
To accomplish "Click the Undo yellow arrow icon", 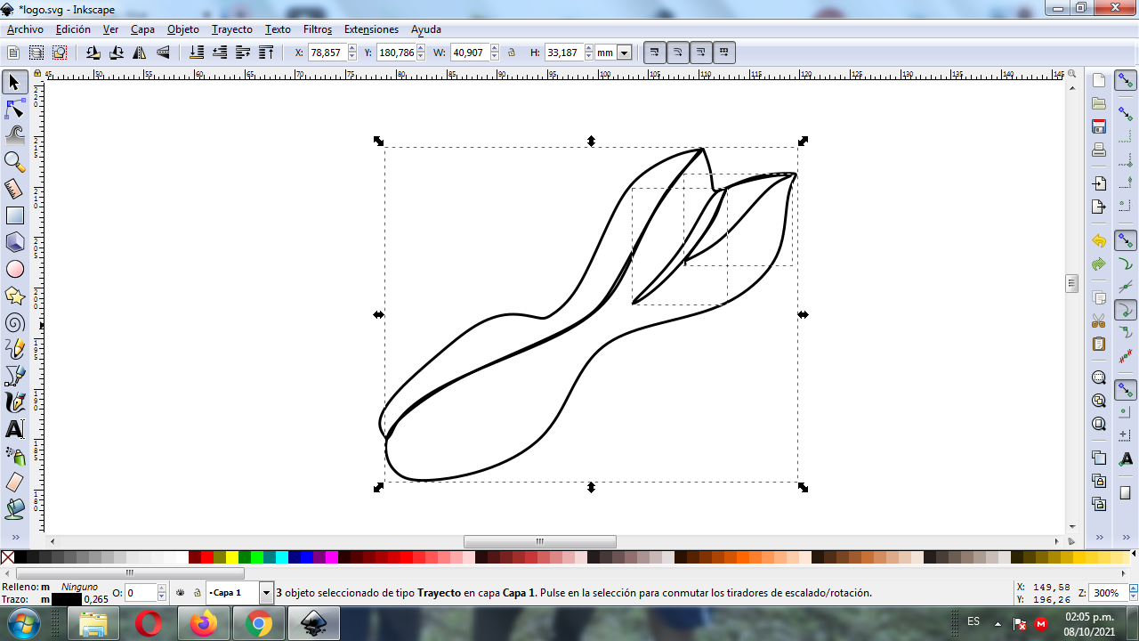I will tap(1099, 241).
